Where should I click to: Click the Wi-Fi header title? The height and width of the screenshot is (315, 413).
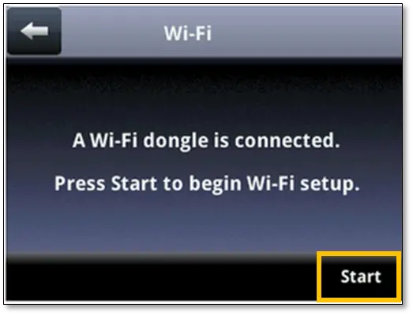tap(187, 33)
